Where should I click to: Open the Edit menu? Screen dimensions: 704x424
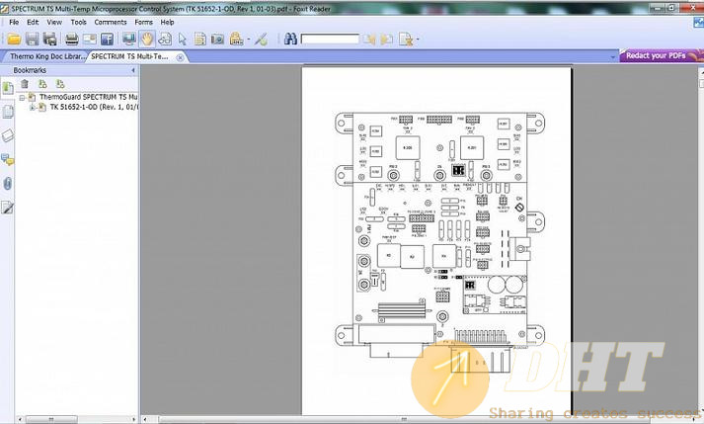(x=33, y=22)
